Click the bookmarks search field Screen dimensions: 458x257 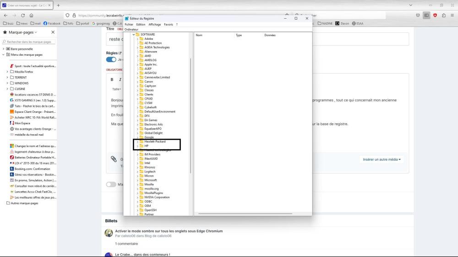[28, 42]
